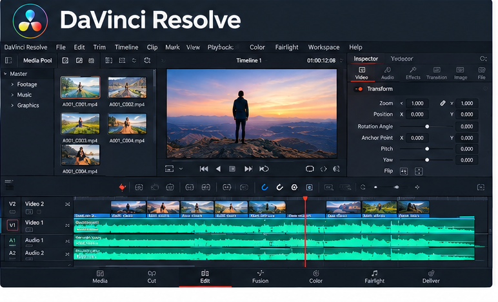
Task: Select the Transition inspector tab
Action: point(437,73)
